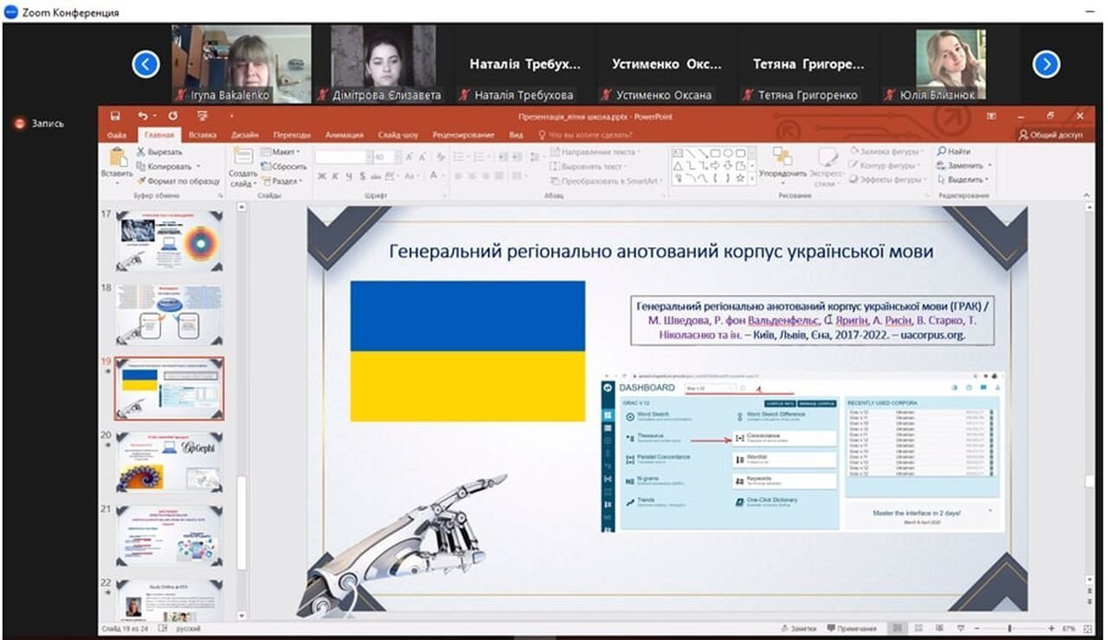This screenshot has height=640, width=1108.
Task: Switch to the Вставка (Insert) tab
Action: 202,135
